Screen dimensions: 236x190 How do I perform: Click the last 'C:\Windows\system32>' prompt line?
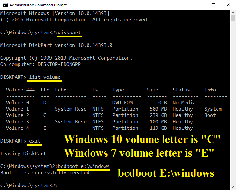[29, 186]
